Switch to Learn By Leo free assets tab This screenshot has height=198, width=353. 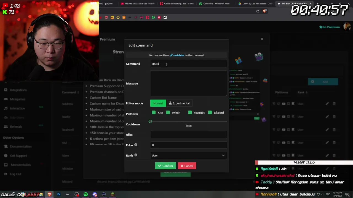click(255, 4)
